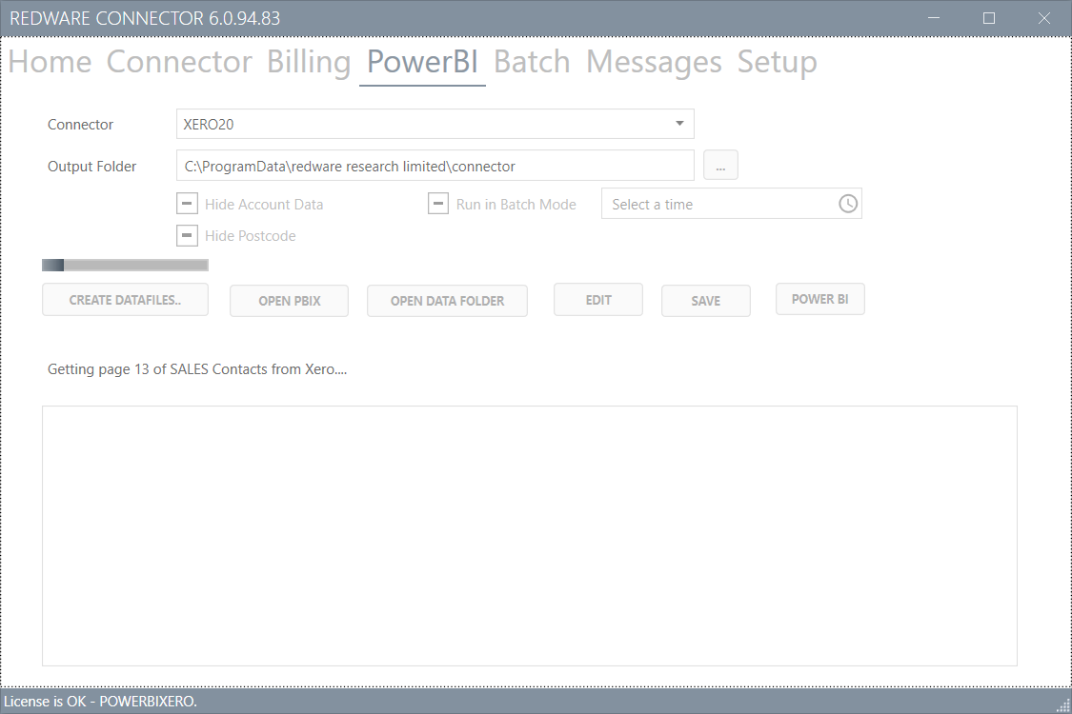Click OPEN PBIX button
Image resolution: width=1072 pixels, height=714 pixels.
tap(289, 301)
